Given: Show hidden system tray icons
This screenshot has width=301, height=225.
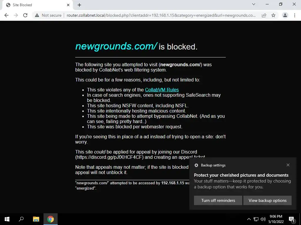Looking at the screenshot, I should click(x=249, y=219).
